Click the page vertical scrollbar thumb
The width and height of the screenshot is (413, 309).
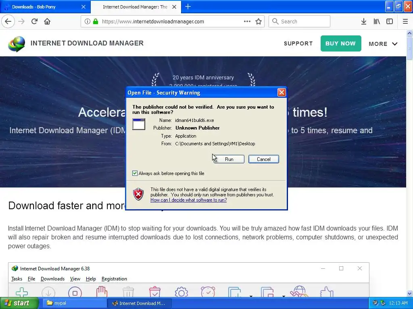pos(409,49)
